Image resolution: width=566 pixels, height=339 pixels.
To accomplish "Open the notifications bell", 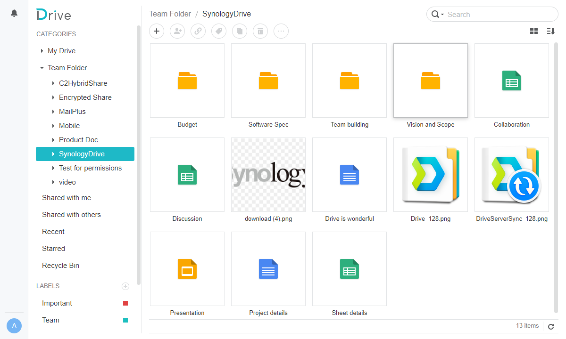I will click(x=14, y=13).
